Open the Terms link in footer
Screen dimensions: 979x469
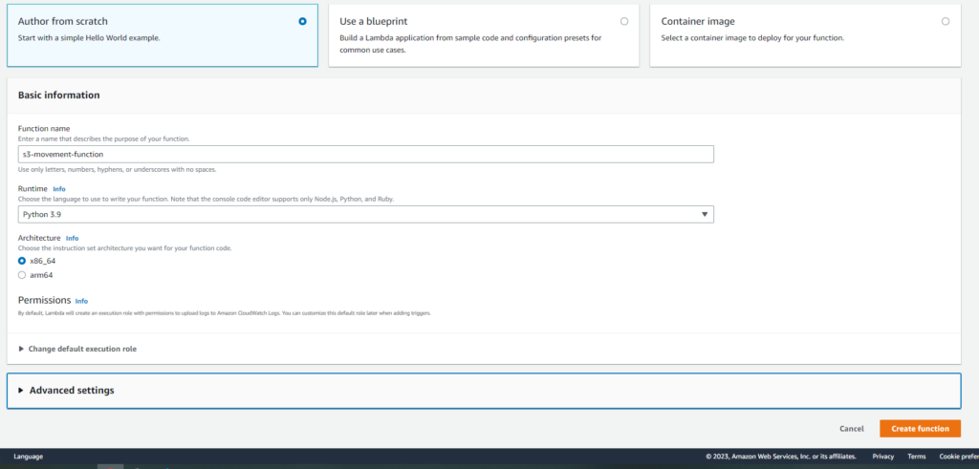(x=916, y=457)
